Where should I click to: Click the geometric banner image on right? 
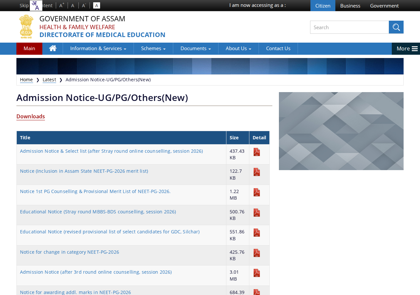[341, 131]
